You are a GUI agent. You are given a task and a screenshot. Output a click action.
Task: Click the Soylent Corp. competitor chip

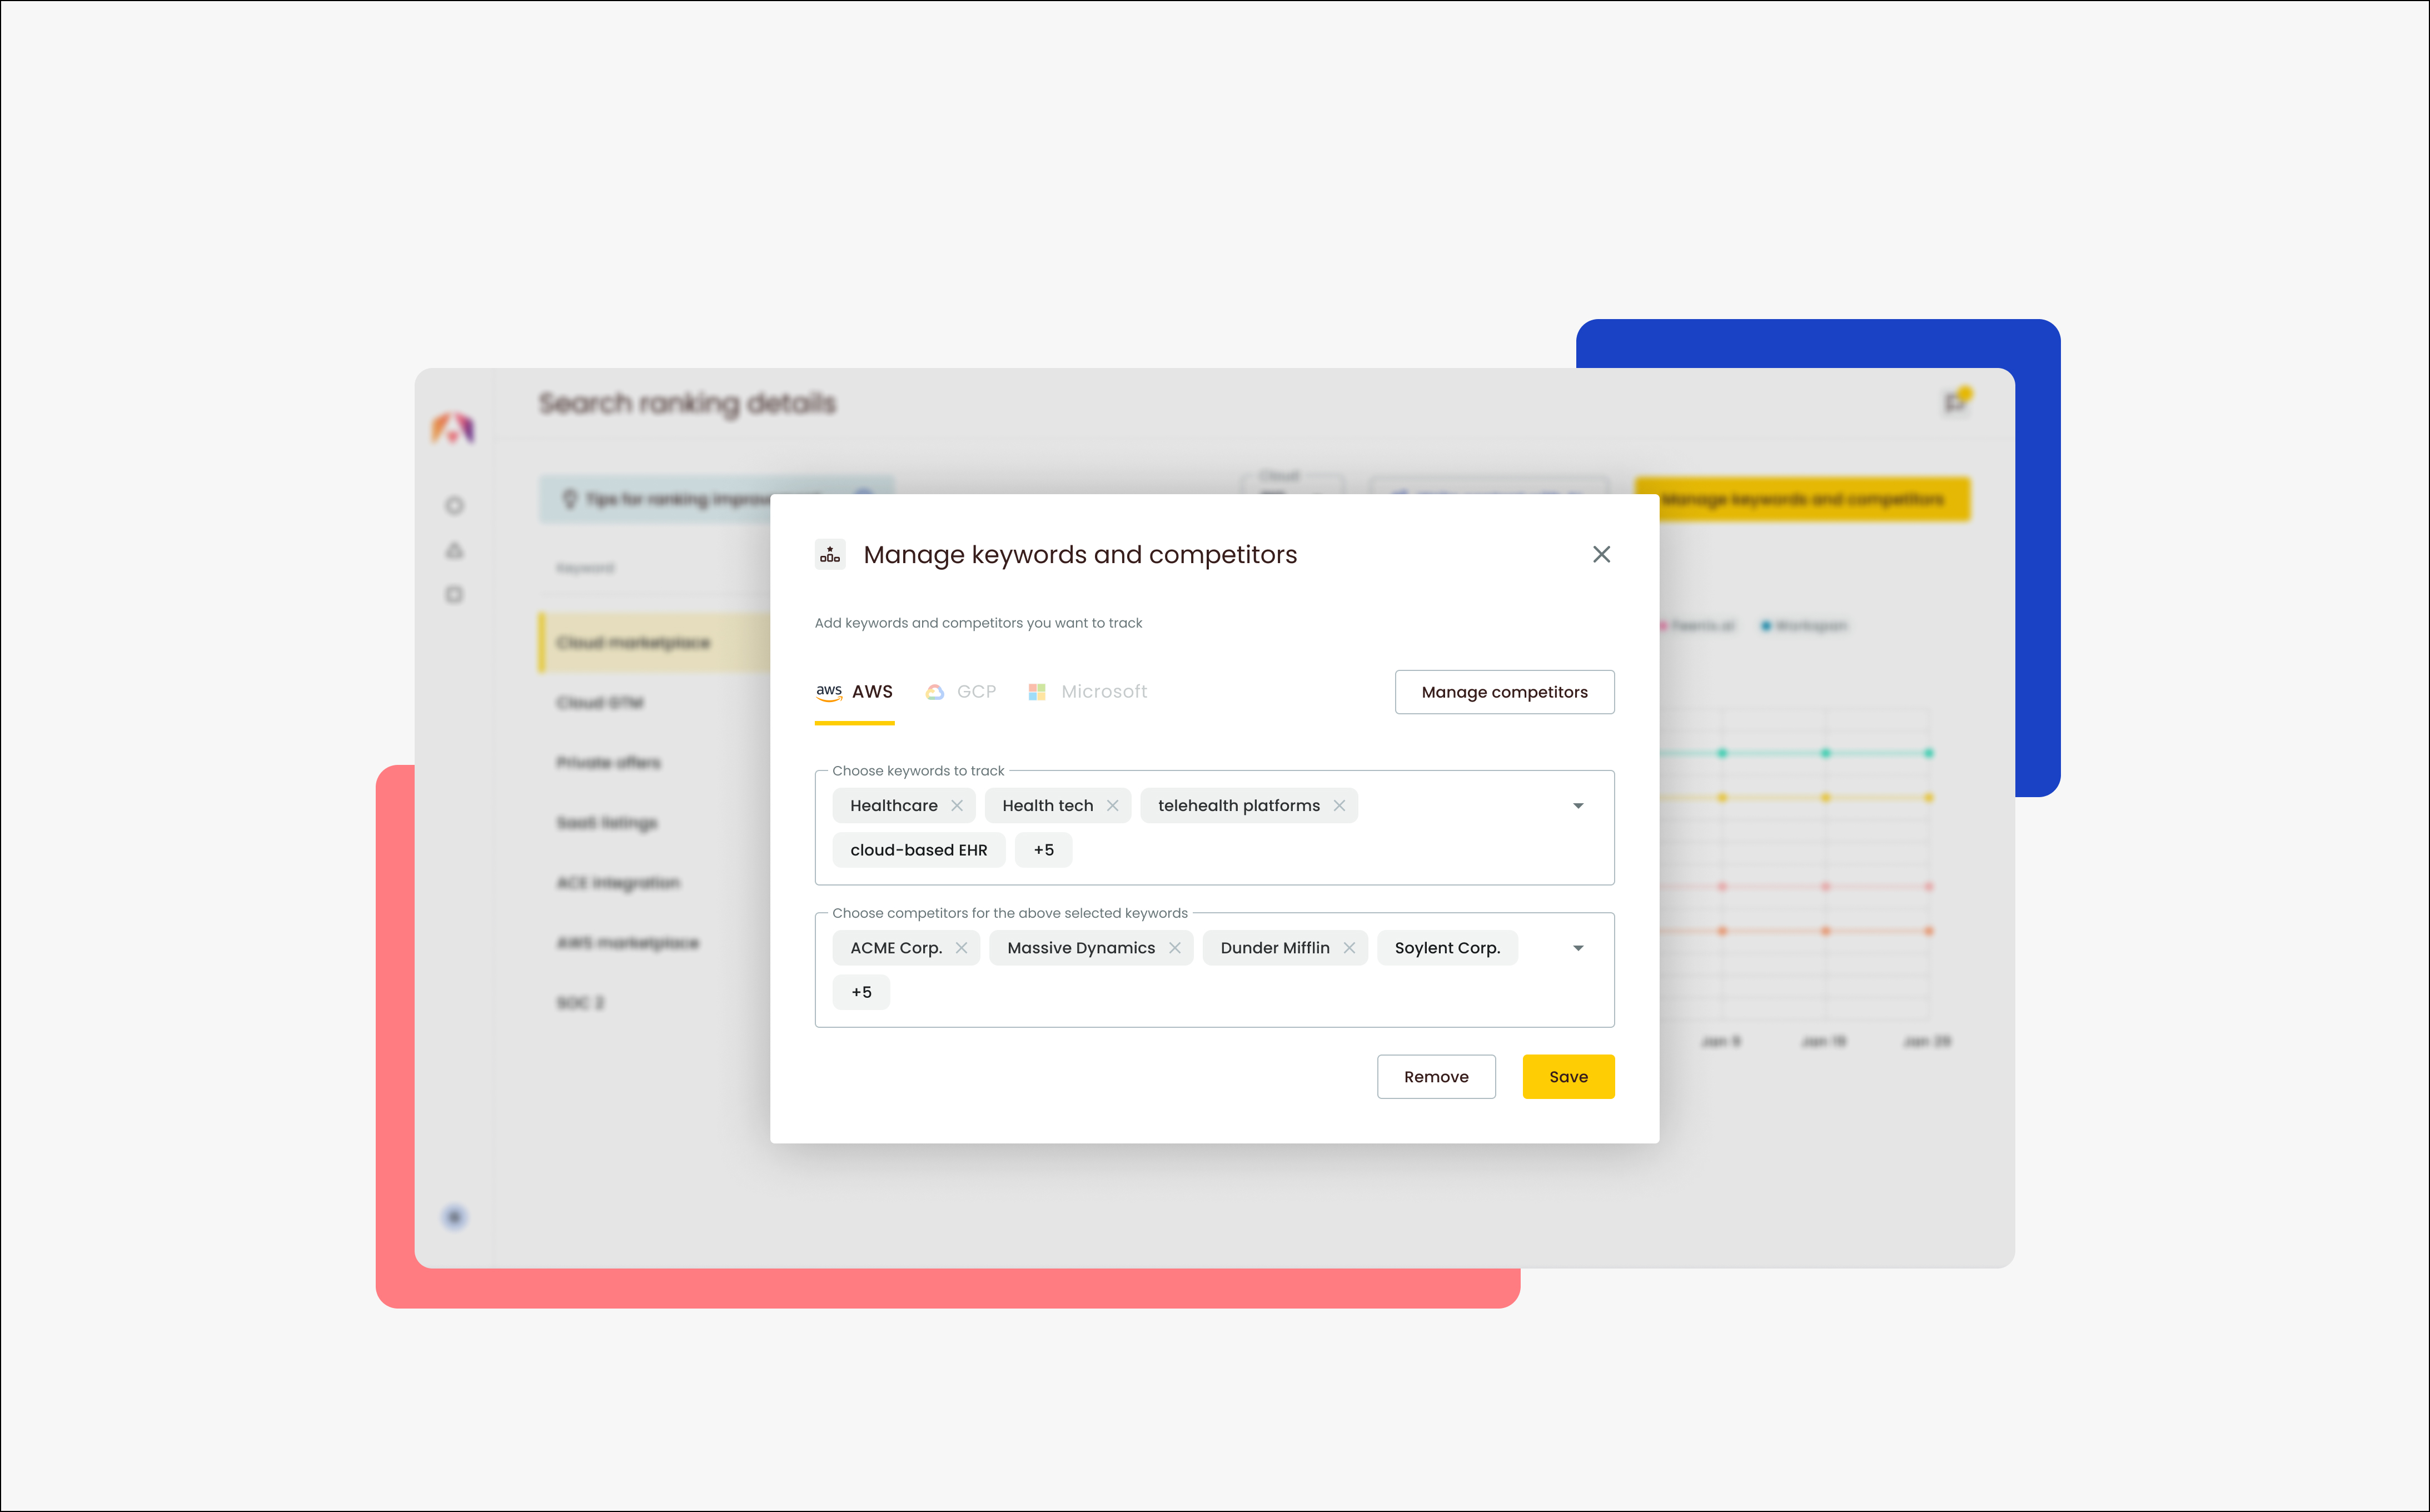pyautogui.click(x=1446, y=948)
